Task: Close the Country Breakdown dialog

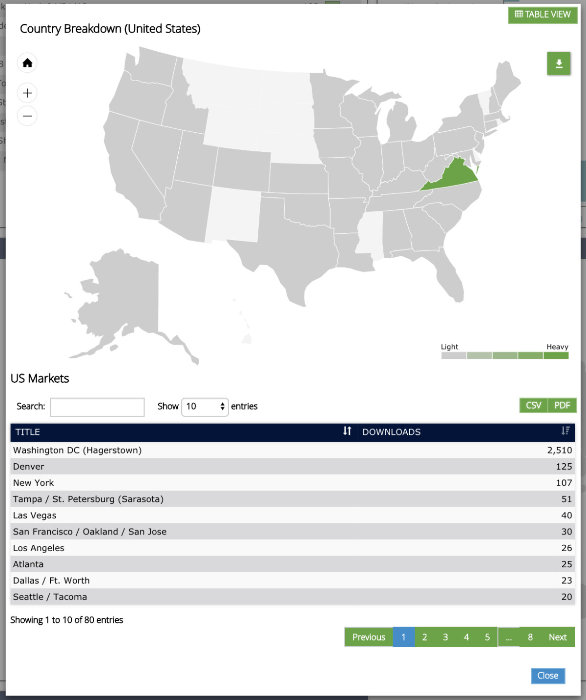Action: [548, 676]
